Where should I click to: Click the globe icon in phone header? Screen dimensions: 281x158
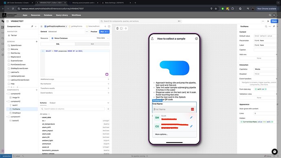pyautogui.click(x=196, y=39)
